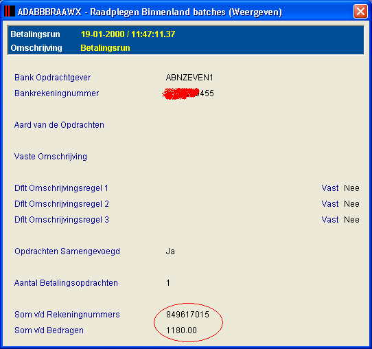The height and width of the screenshot is (349, 372).
Task: Select the ABNZEVEN1 bank value
Action: click(189, 78)
